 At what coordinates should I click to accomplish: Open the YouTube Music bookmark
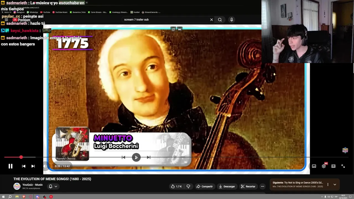[x=60, y=12]
